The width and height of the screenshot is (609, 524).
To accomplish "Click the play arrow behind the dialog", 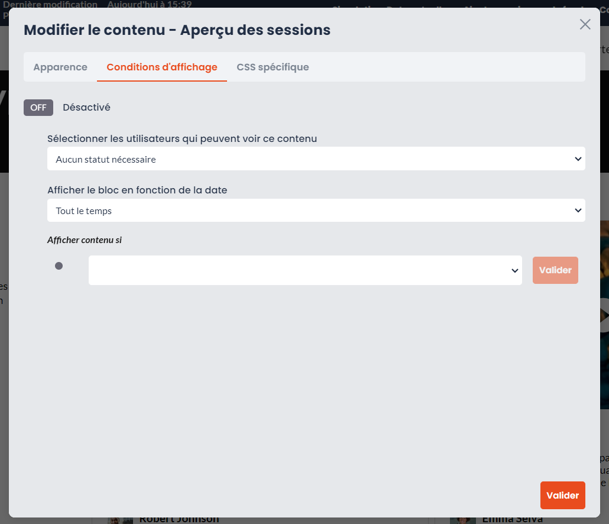I will [604, 315].
